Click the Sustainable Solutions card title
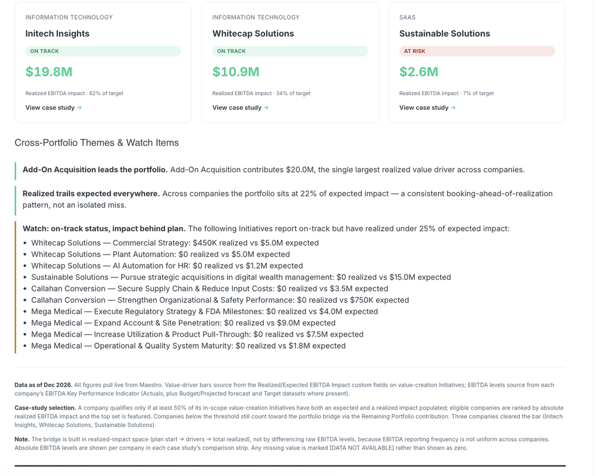This screenshot has width=599, height=476. [x=445, y=33]
